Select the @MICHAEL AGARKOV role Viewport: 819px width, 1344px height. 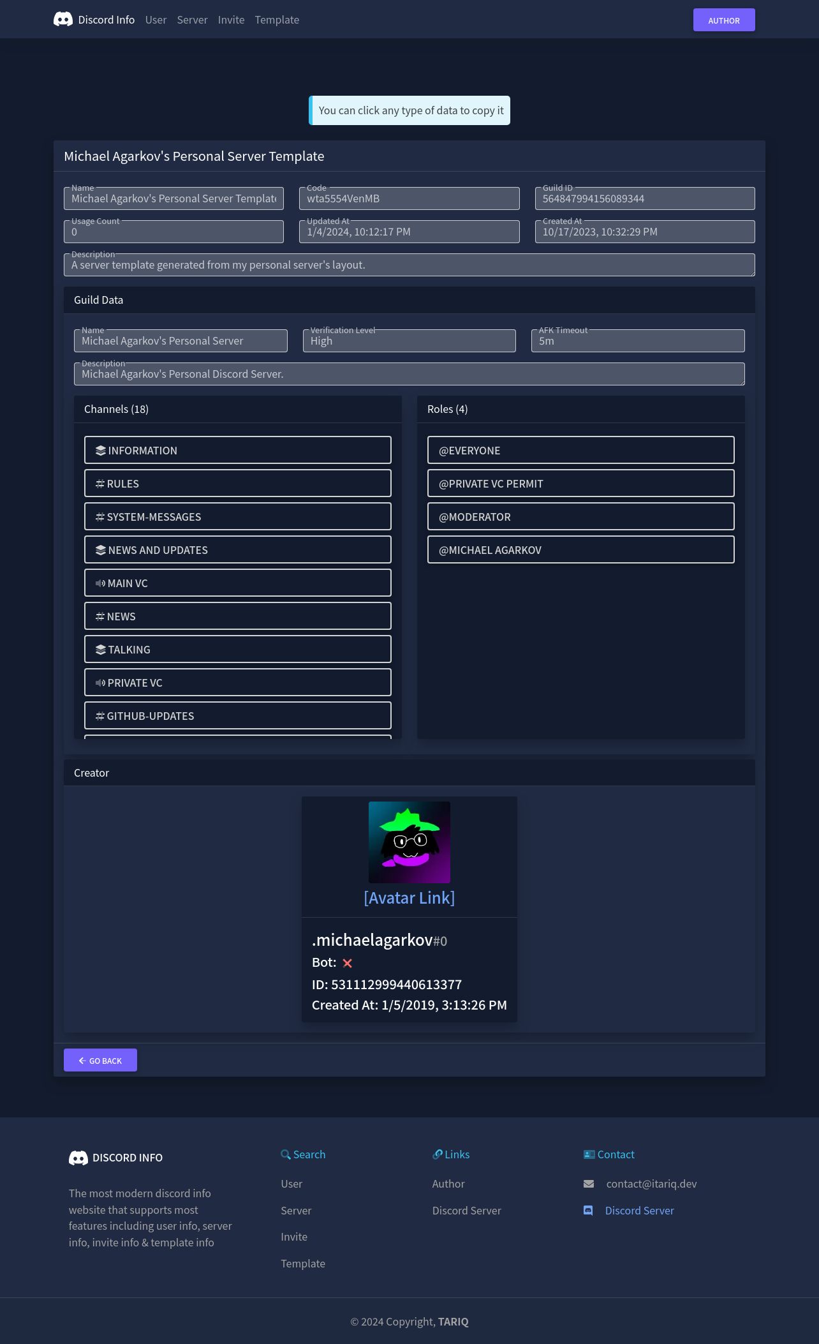pos(581,549)
